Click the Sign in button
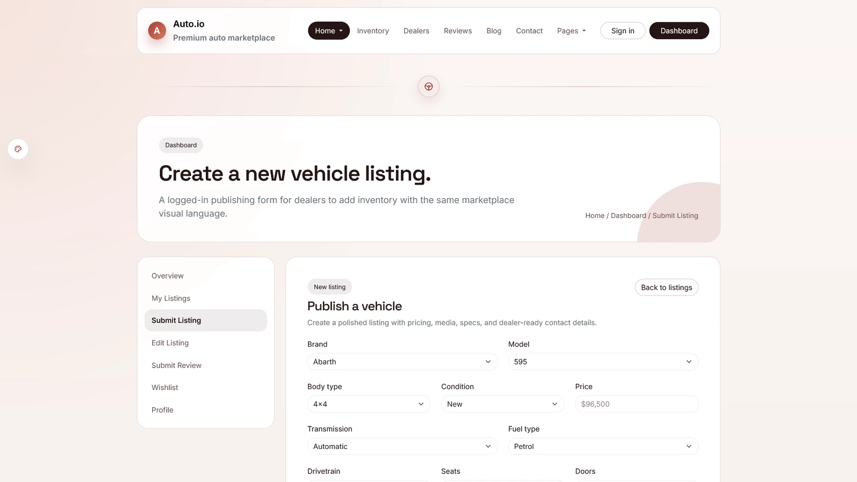857x482 pixels. pyautogui.click(x=623, y=31)
